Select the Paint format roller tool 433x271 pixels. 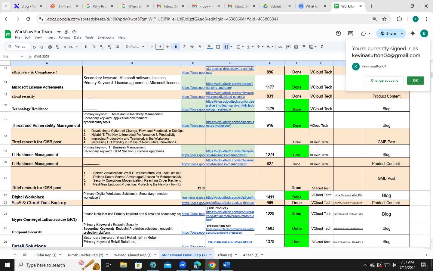(x=57, y=47)
